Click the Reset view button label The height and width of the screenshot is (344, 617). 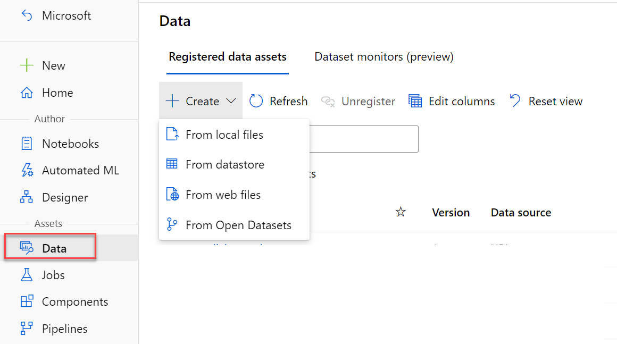click(x=555, y=102)
